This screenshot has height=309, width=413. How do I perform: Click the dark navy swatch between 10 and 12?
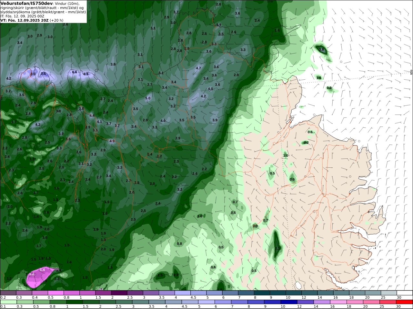click(288, 302)
